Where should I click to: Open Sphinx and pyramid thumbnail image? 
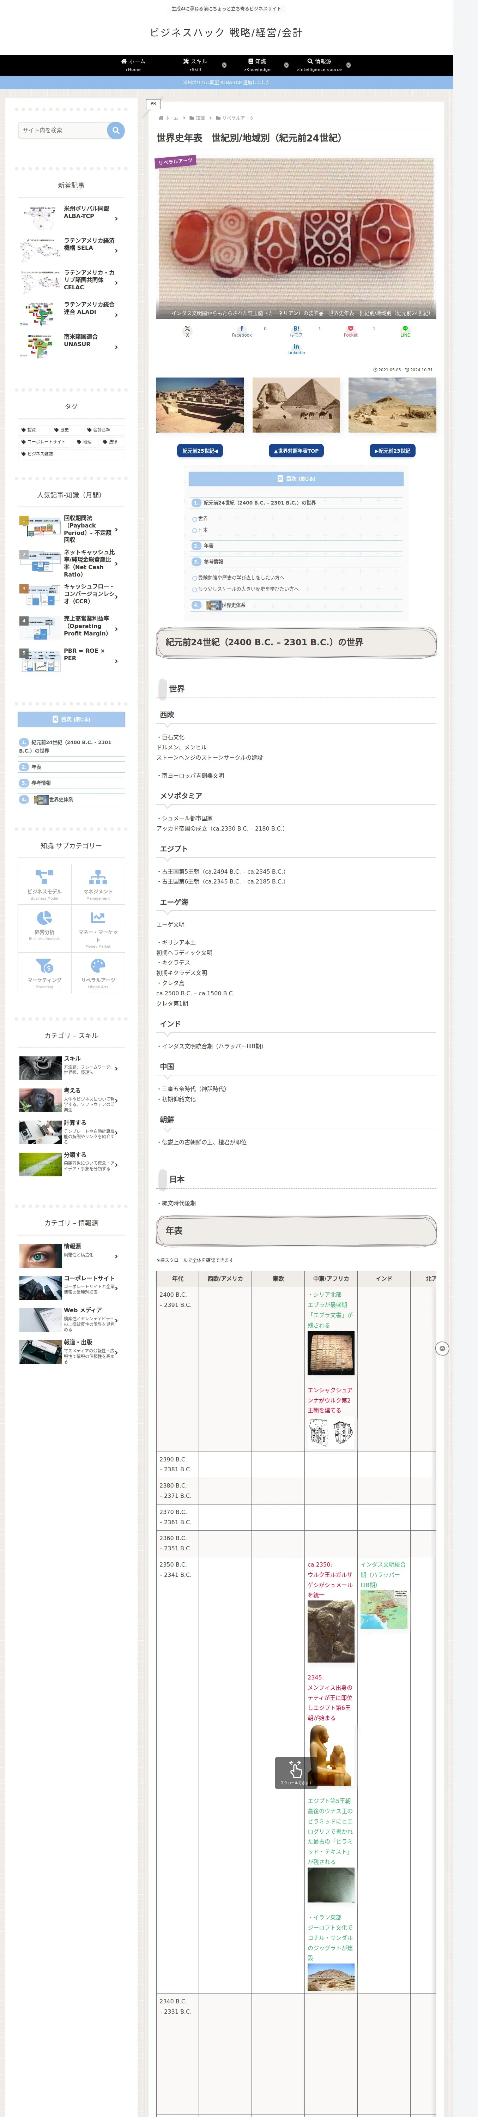click(x=296, y=405)
